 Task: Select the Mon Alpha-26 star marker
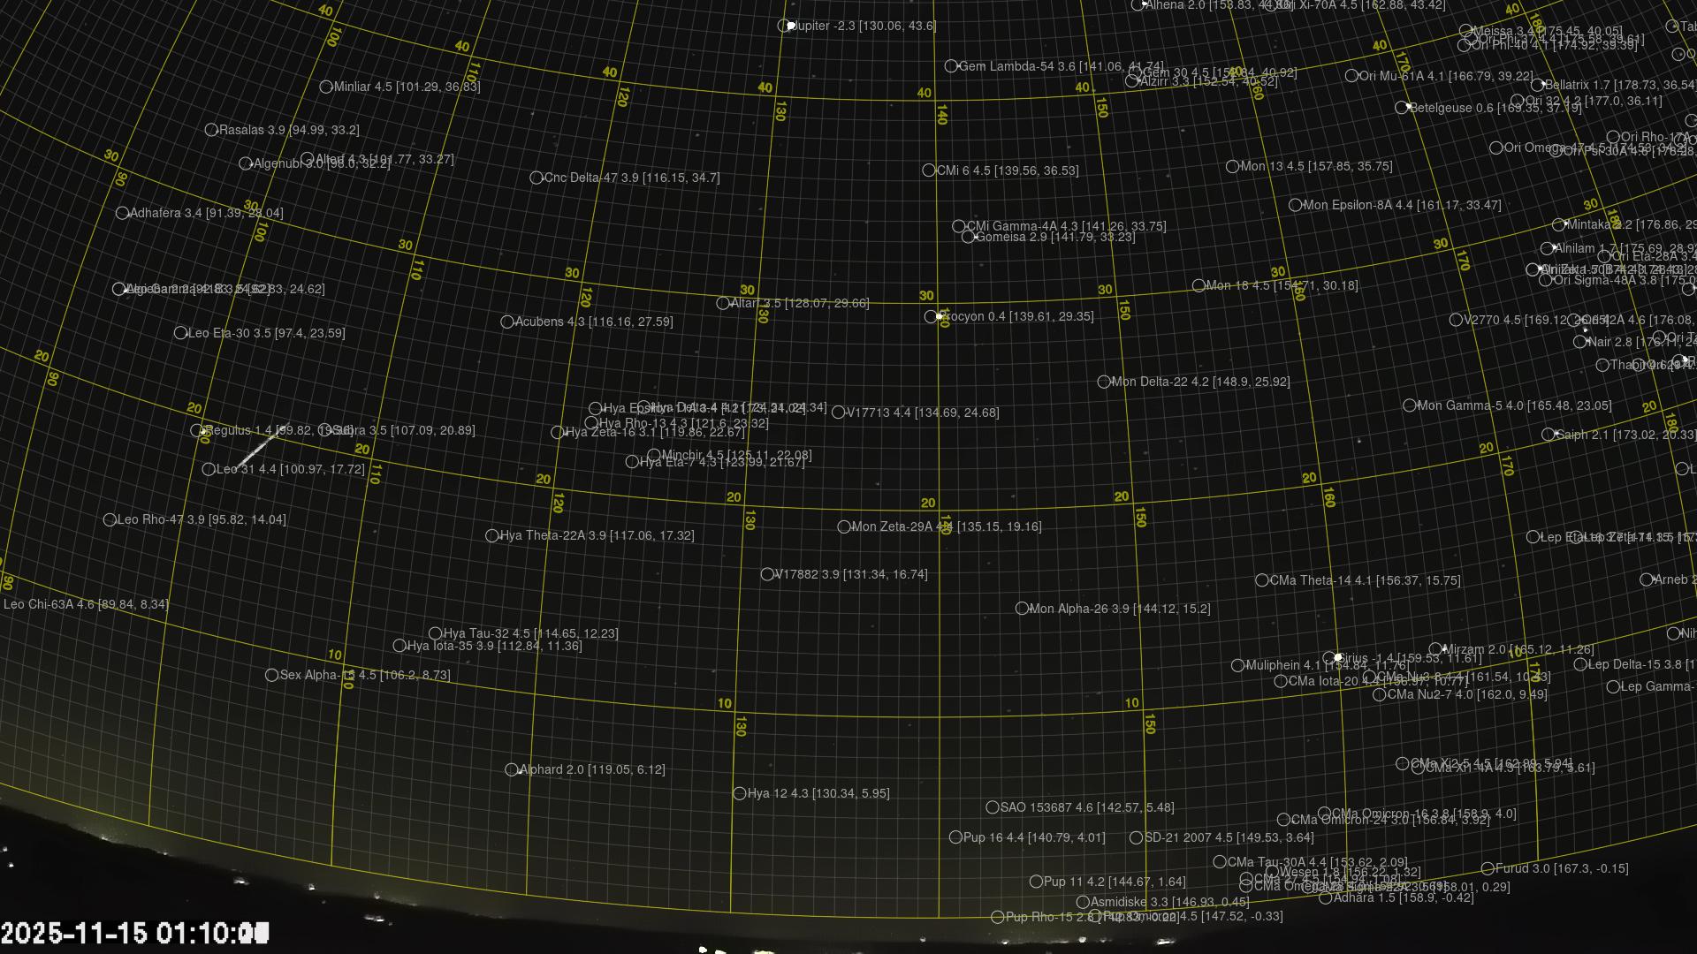pos(1022,609)
